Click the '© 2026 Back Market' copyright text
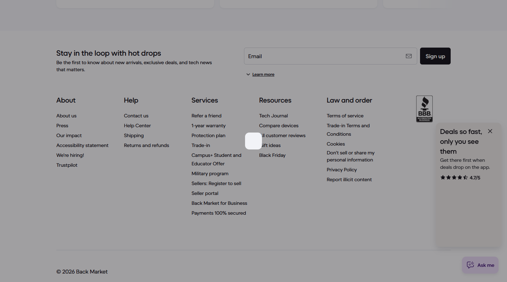The width and height of the screenshot is (507, 282). pyautogui.click(x=82, y=272)
